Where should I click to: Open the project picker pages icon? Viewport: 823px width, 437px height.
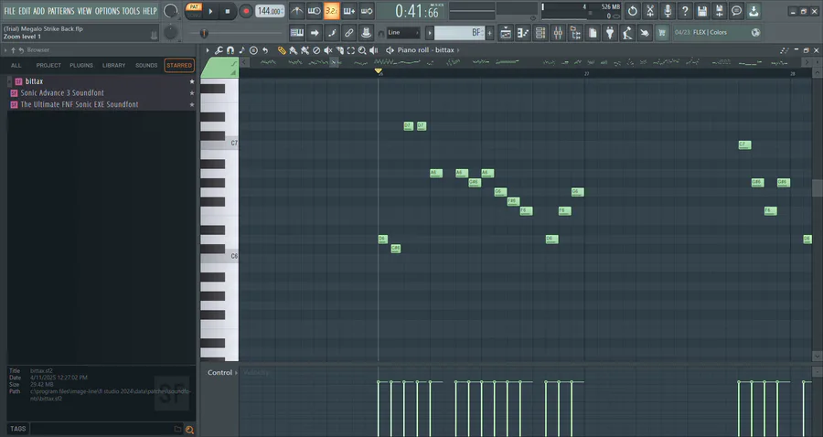click(x=593, y=33)
